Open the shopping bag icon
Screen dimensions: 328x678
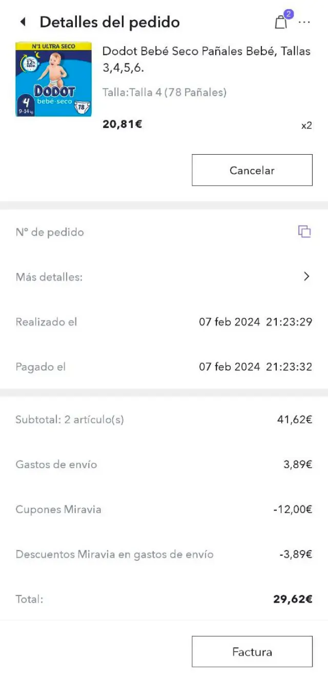point(280,23)
